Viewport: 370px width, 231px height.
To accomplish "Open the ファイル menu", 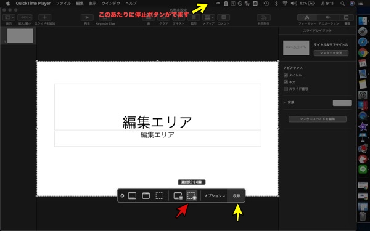I will (64, 3).
